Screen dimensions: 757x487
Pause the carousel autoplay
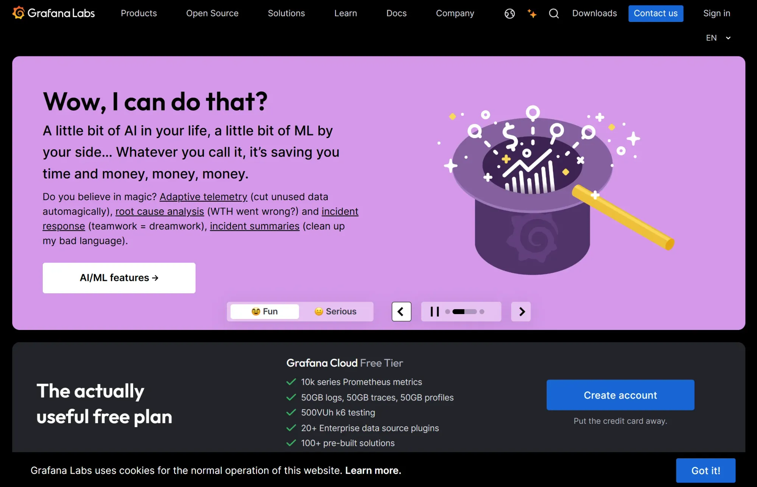click(x=435, y=311)
